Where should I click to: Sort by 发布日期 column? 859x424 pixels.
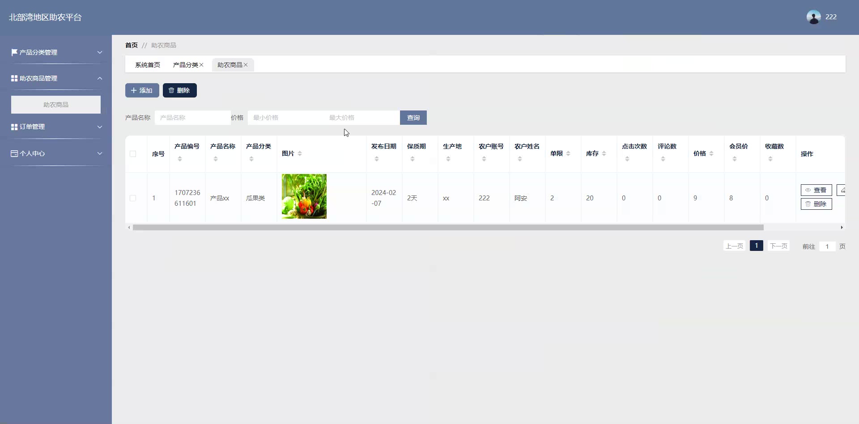pyautogui.click(x=377, y=159)
